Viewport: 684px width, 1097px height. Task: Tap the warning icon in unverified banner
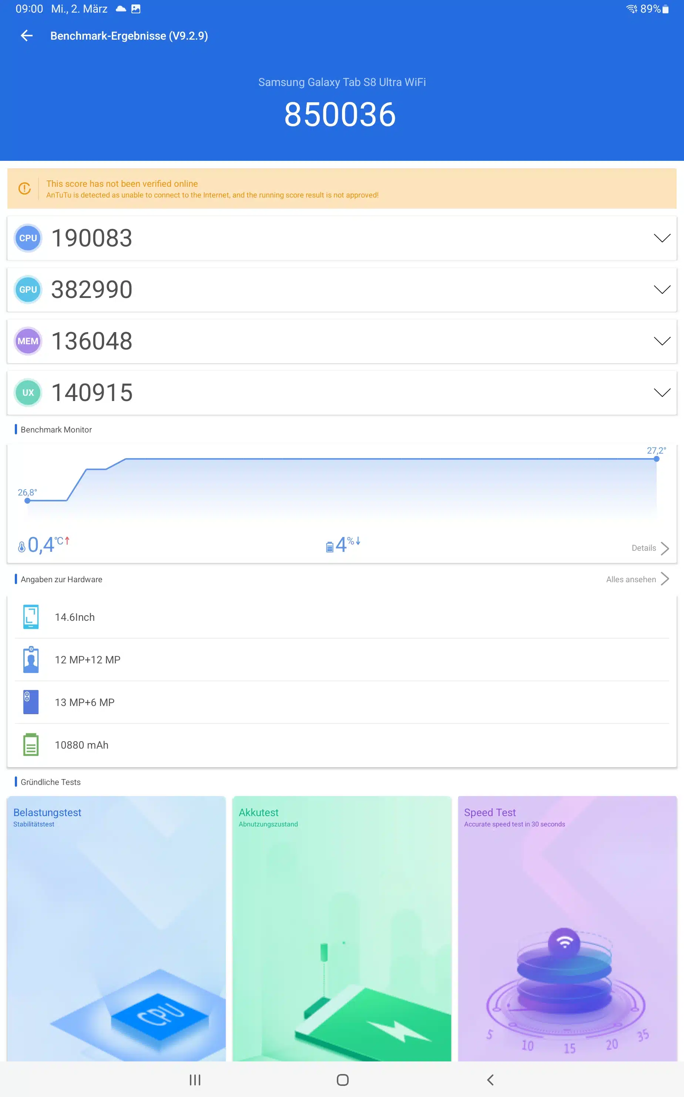[x=24, y=188]
